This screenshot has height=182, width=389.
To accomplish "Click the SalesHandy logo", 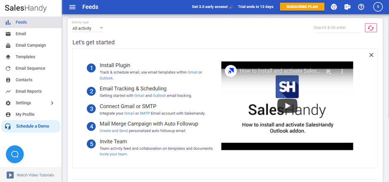I will (x=26, y=8).
